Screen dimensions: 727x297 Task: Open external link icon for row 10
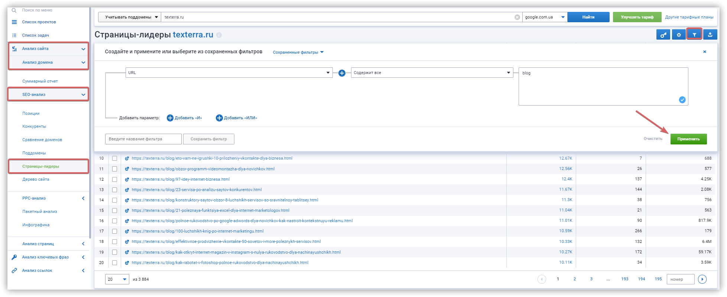click(127, 158)
